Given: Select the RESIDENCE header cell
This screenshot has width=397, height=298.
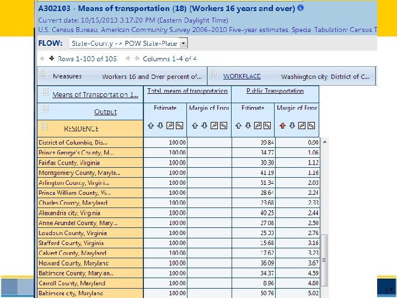Looking at the screenshot, I should point(90,129).
